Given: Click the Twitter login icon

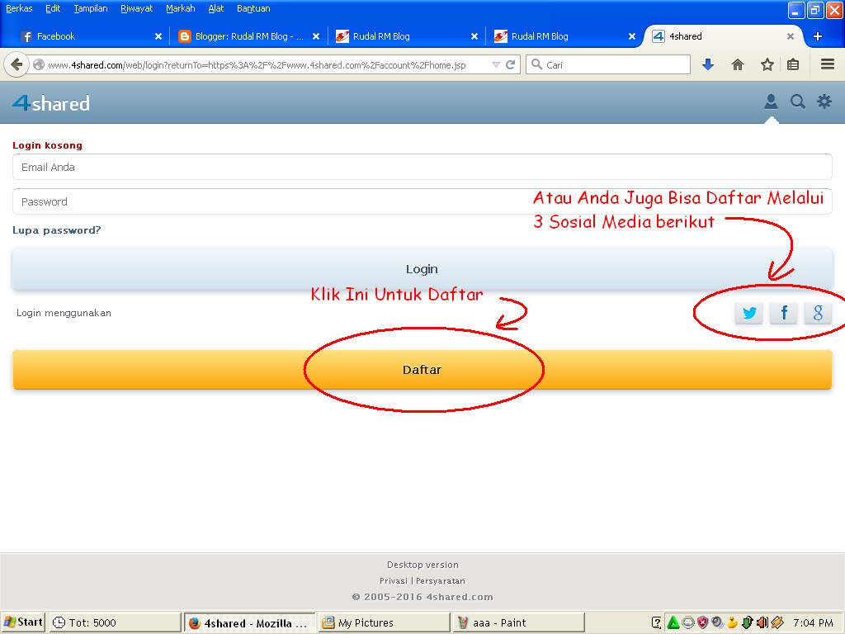Looking at the screenshot, I should point(748,313).
